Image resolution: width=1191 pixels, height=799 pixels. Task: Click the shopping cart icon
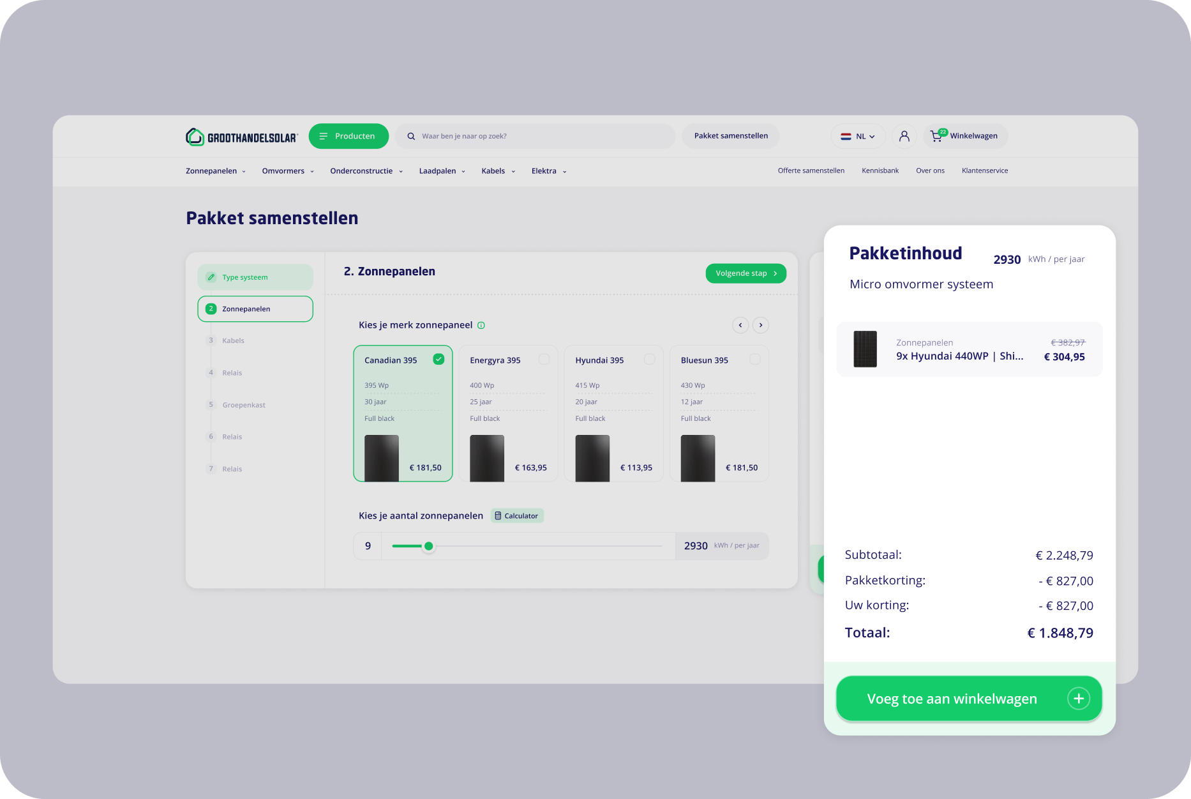[x=936, y=136]
